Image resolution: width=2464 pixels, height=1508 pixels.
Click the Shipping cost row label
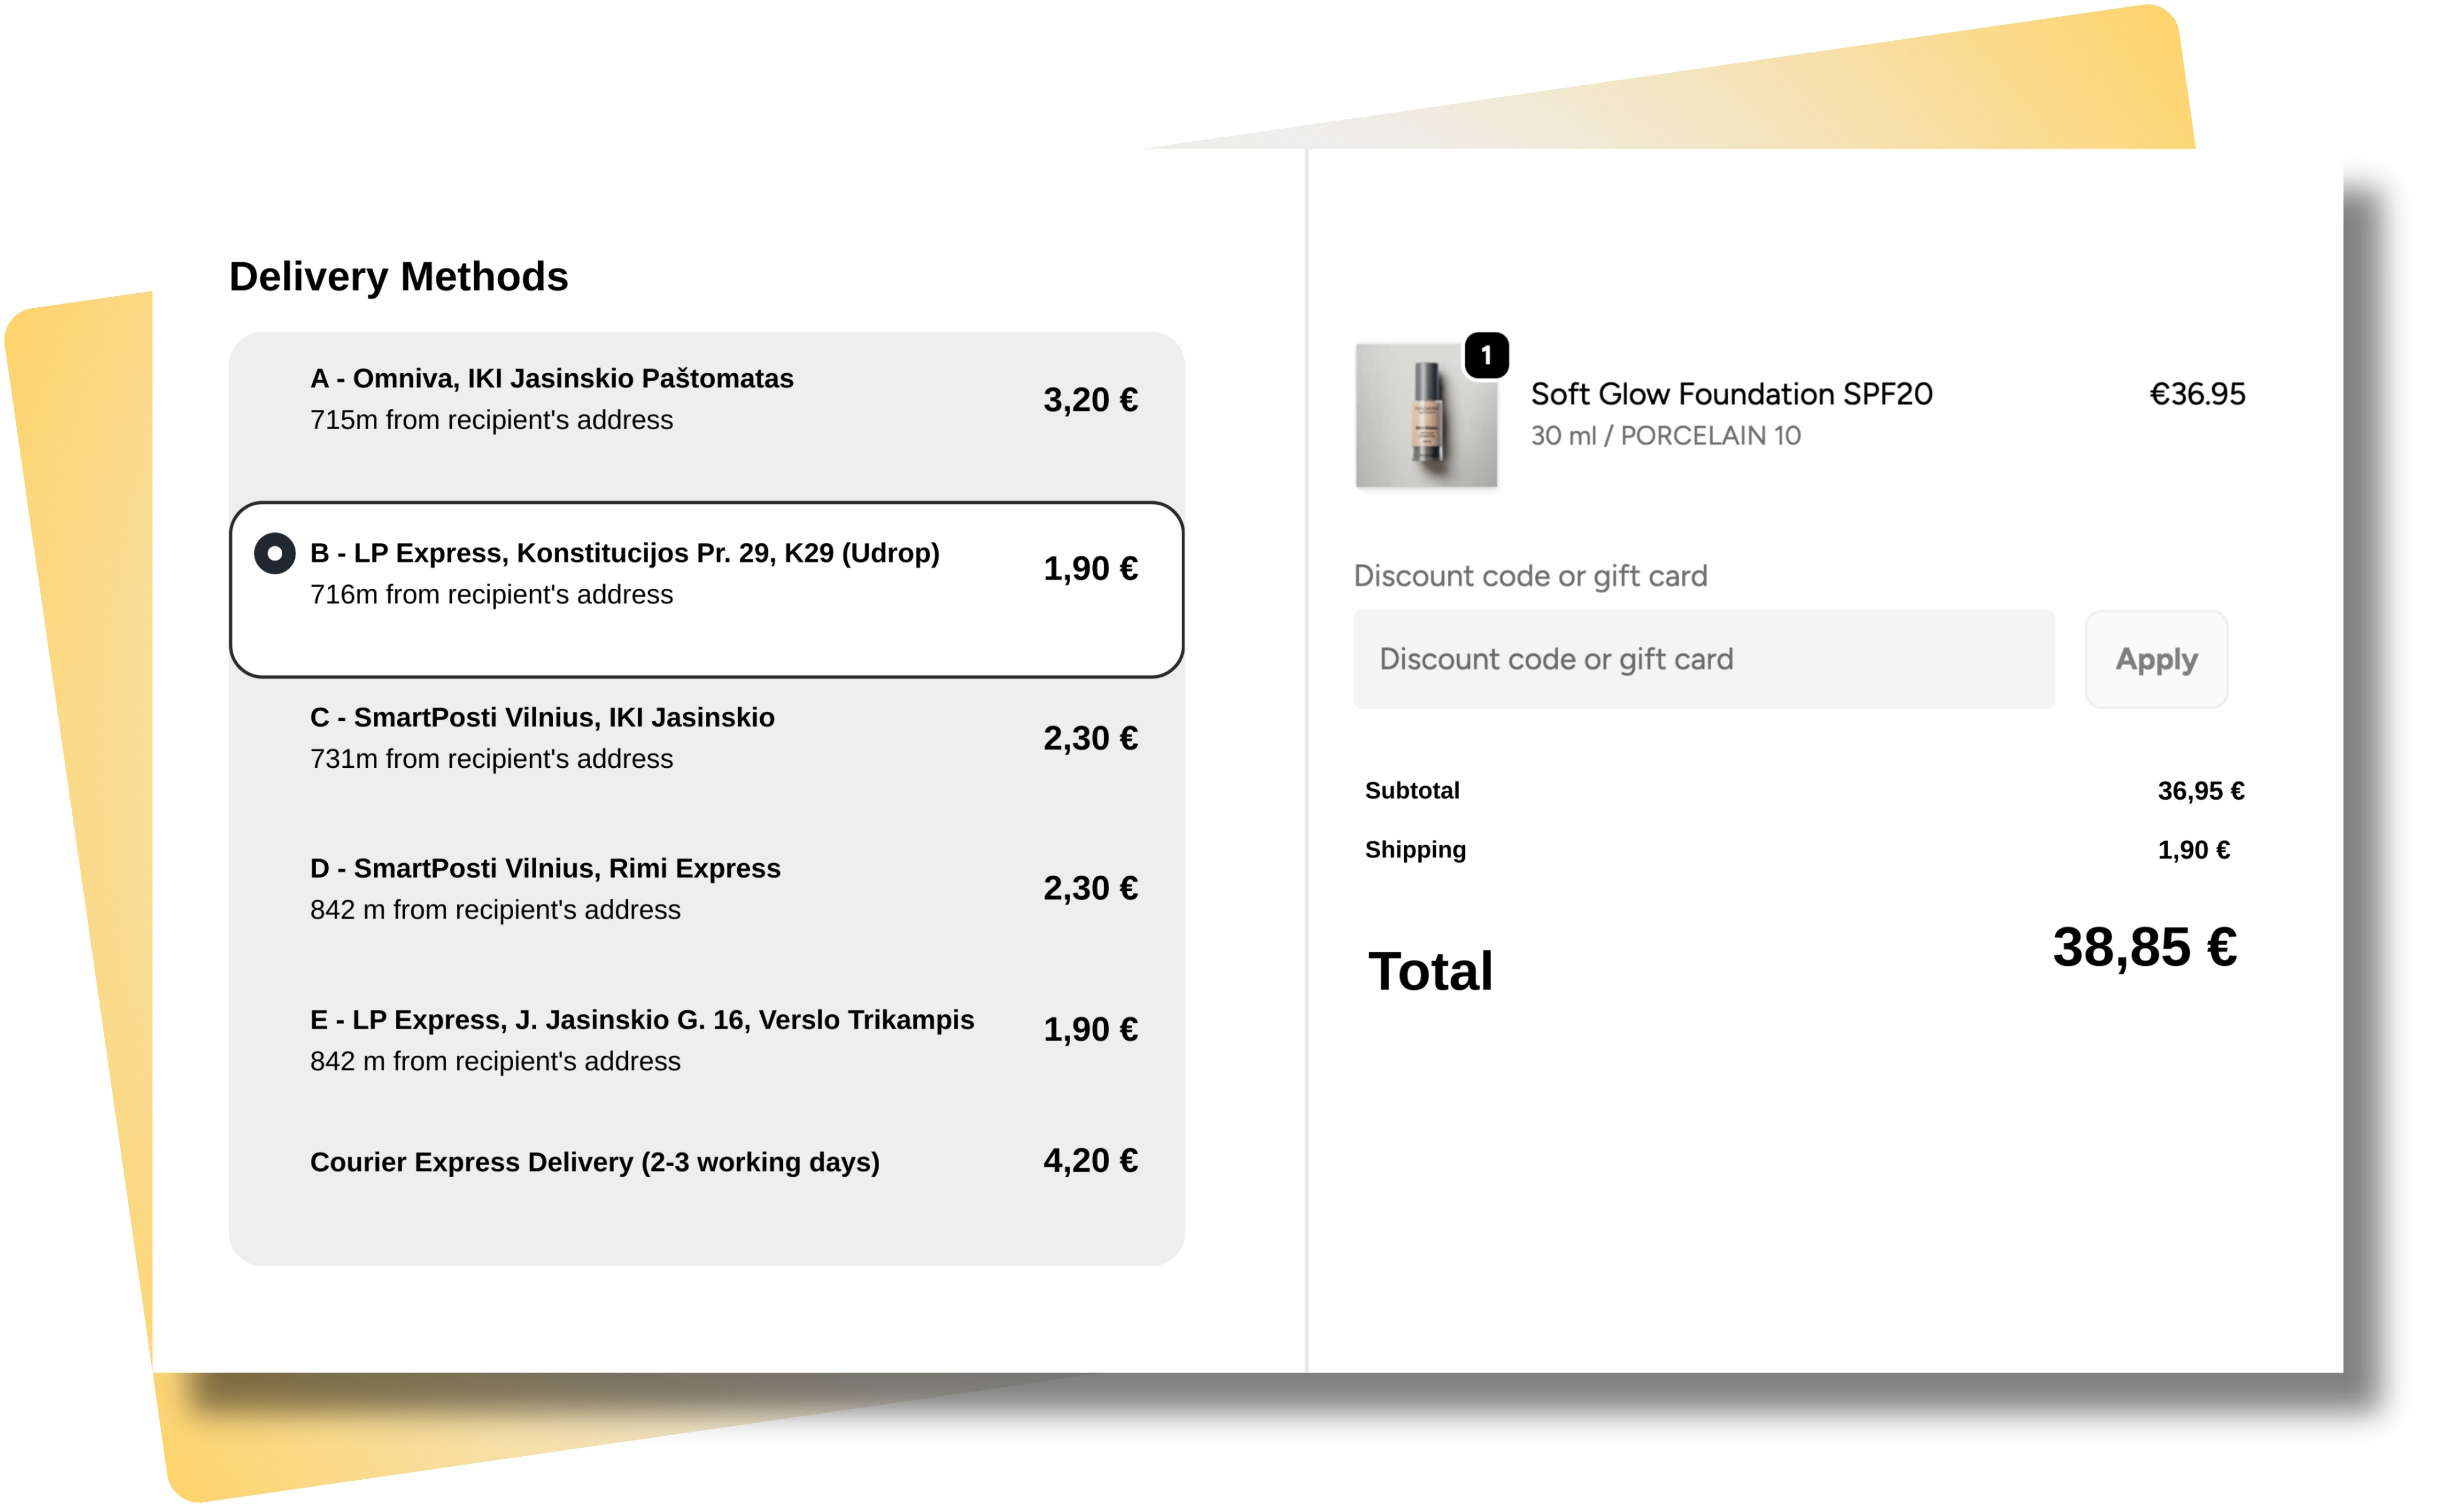click(x=1415, y=850)
